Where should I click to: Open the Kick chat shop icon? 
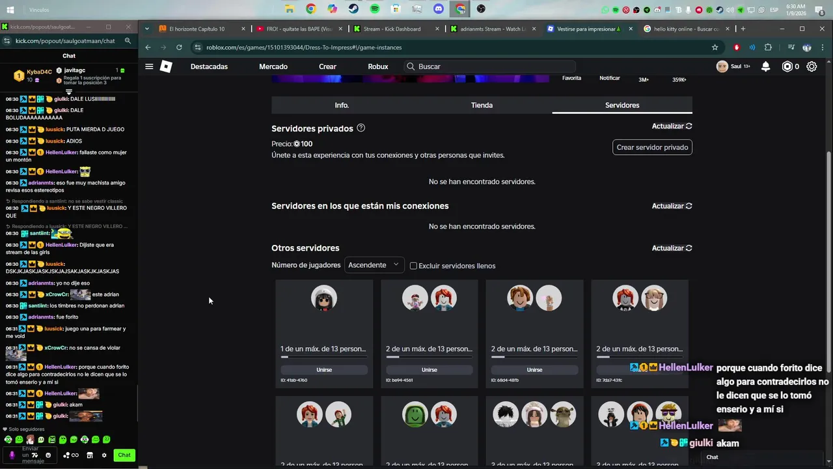[90, 455]
